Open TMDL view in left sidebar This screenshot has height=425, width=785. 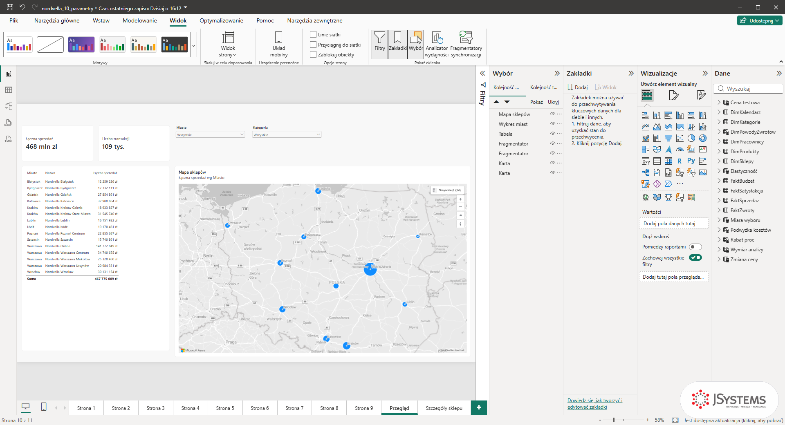(x=9, y=139)
